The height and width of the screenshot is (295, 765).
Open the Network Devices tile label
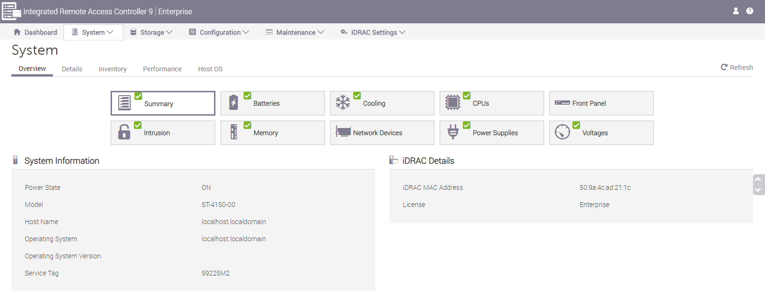pos(377,133)
